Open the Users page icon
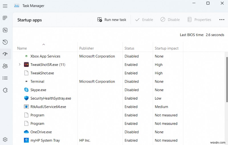 click(x=5, y=66)
